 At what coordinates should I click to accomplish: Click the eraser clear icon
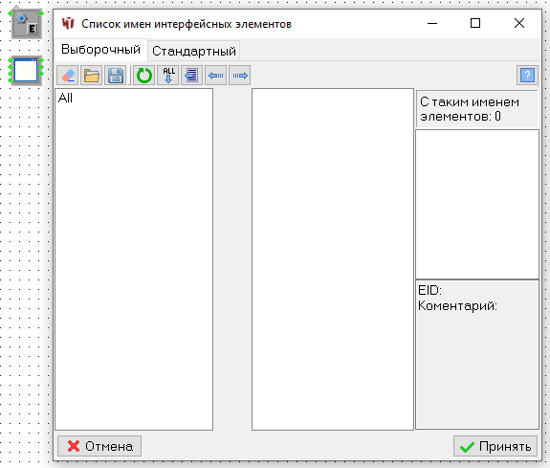pyautogui.click(x=68, y=76)
